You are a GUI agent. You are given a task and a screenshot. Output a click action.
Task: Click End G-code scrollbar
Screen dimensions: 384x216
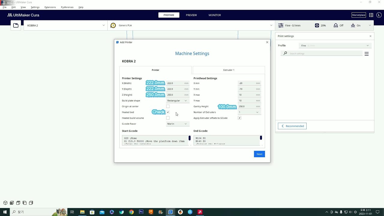(261, 138)
